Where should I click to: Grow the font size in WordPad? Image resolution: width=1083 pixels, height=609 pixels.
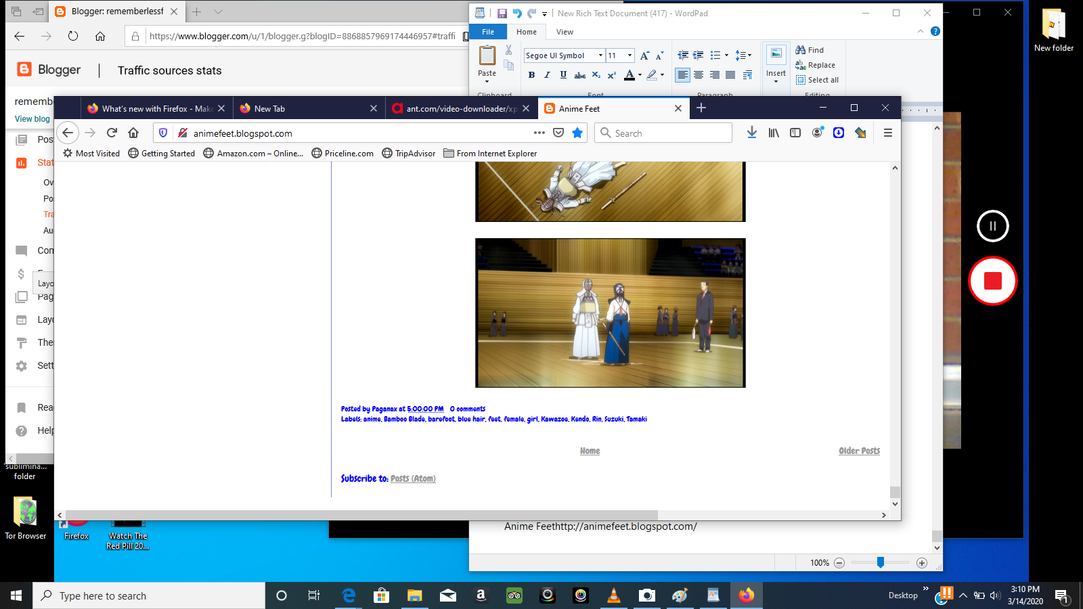[x=644, y=55]
